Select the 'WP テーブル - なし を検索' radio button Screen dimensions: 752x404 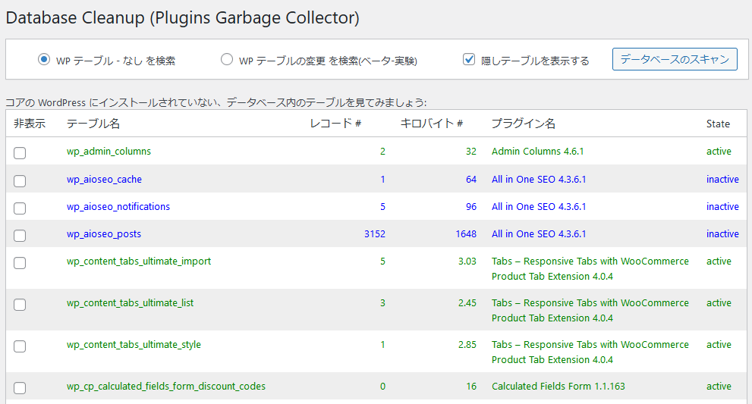pos(44,59)
